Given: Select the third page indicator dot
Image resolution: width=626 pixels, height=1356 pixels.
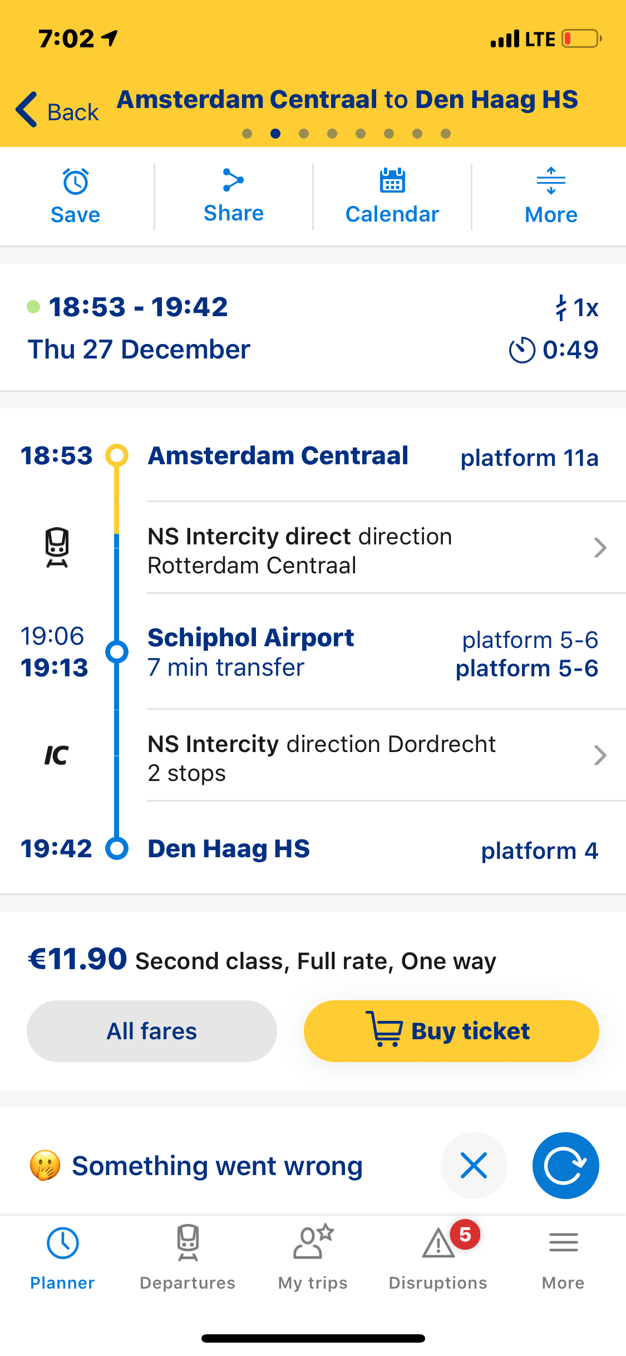Looking at the screenshot, I should pyautogui.click(x=304, y=134).
